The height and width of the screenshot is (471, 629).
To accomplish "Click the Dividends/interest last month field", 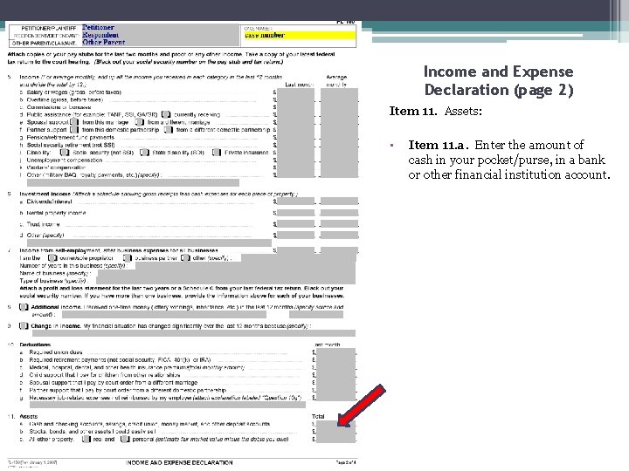I will 296,201.
